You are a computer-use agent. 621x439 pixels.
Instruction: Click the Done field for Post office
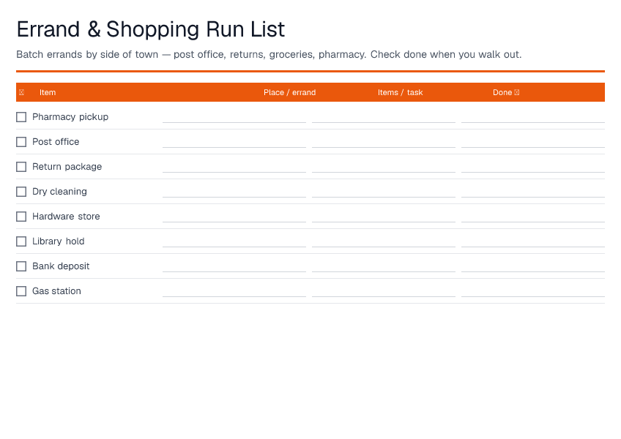532,142
